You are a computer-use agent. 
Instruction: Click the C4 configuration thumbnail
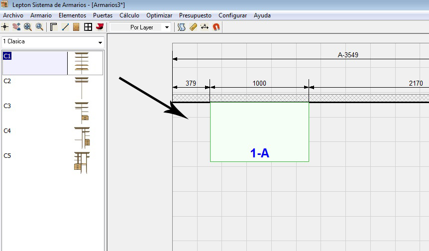(82, 137)
